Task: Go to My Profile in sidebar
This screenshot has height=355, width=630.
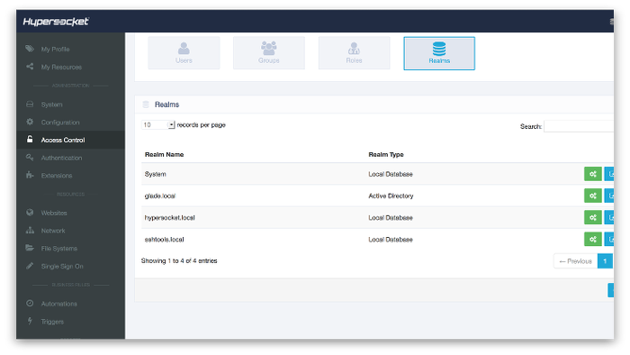Action: pos(55,49)
